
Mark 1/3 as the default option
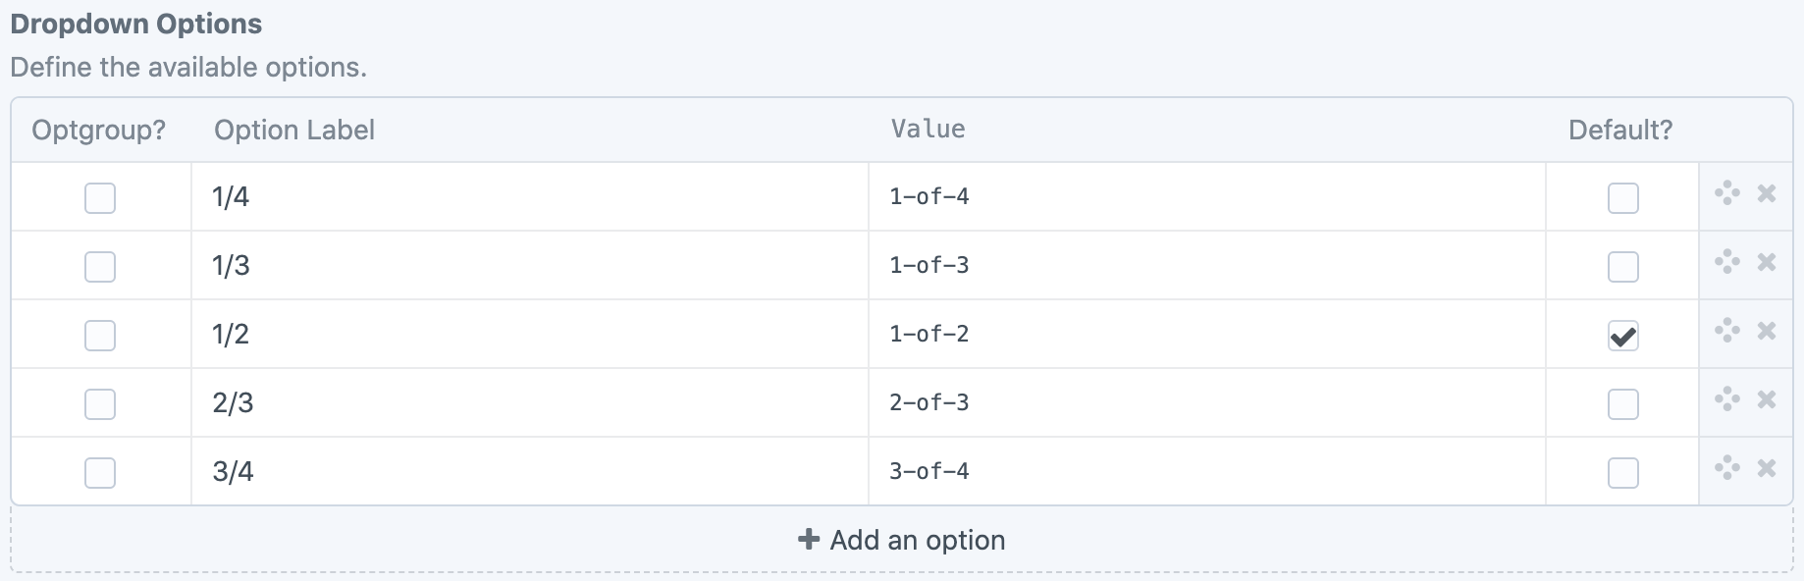click(1622, 267)
